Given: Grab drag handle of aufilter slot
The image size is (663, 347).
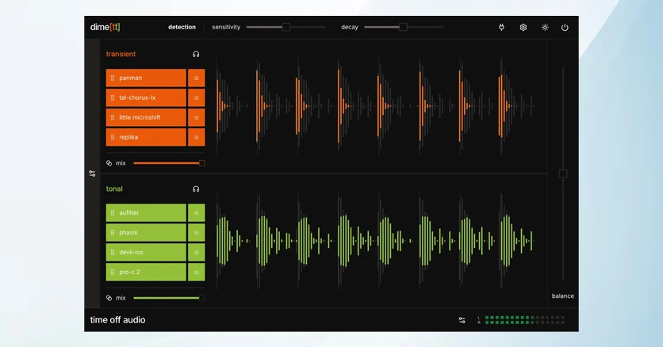Looking at the screenshot, I should 113,213.
